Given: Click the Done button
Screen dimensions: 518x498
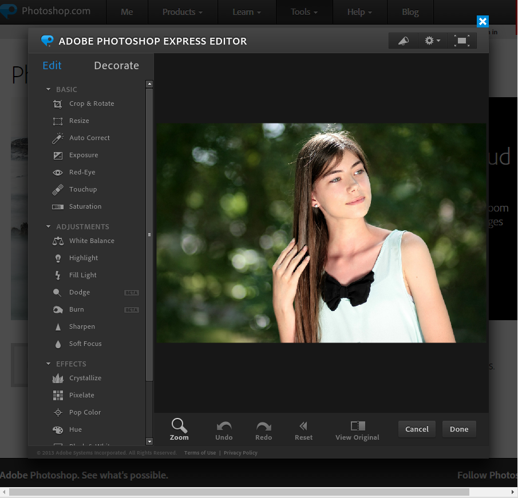Looking at the screenshot, I should (x=459, y=429).
